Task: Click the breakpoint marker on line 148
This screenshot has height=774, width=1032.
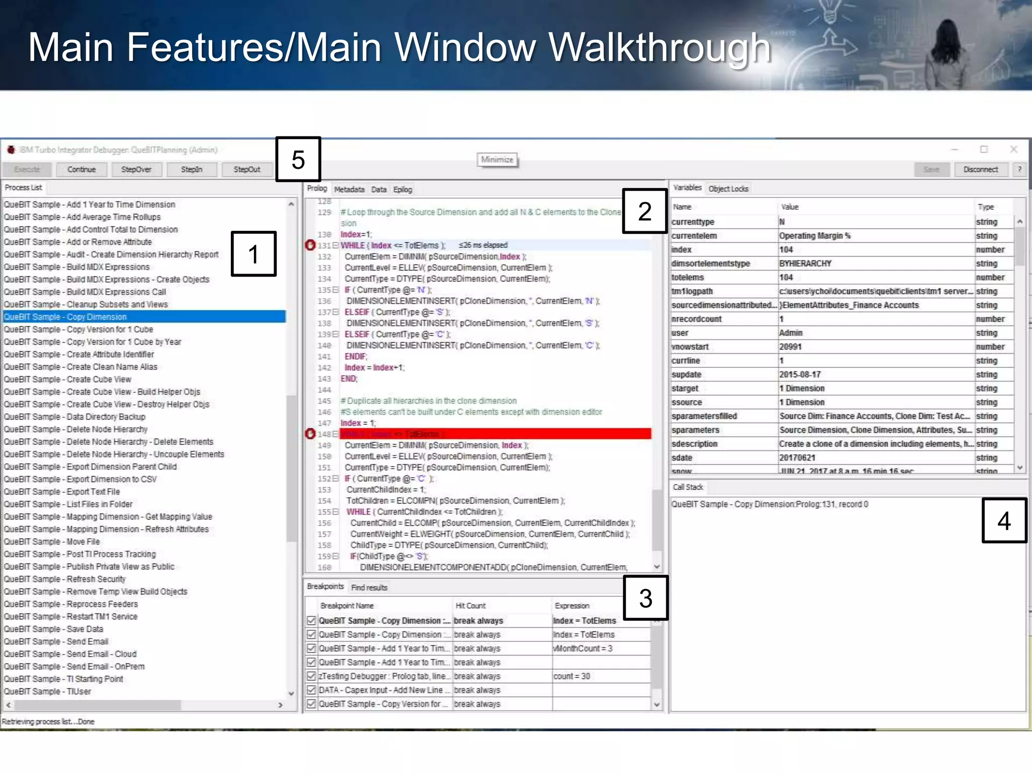Action: pyautogui.click(x=310, y=434)
